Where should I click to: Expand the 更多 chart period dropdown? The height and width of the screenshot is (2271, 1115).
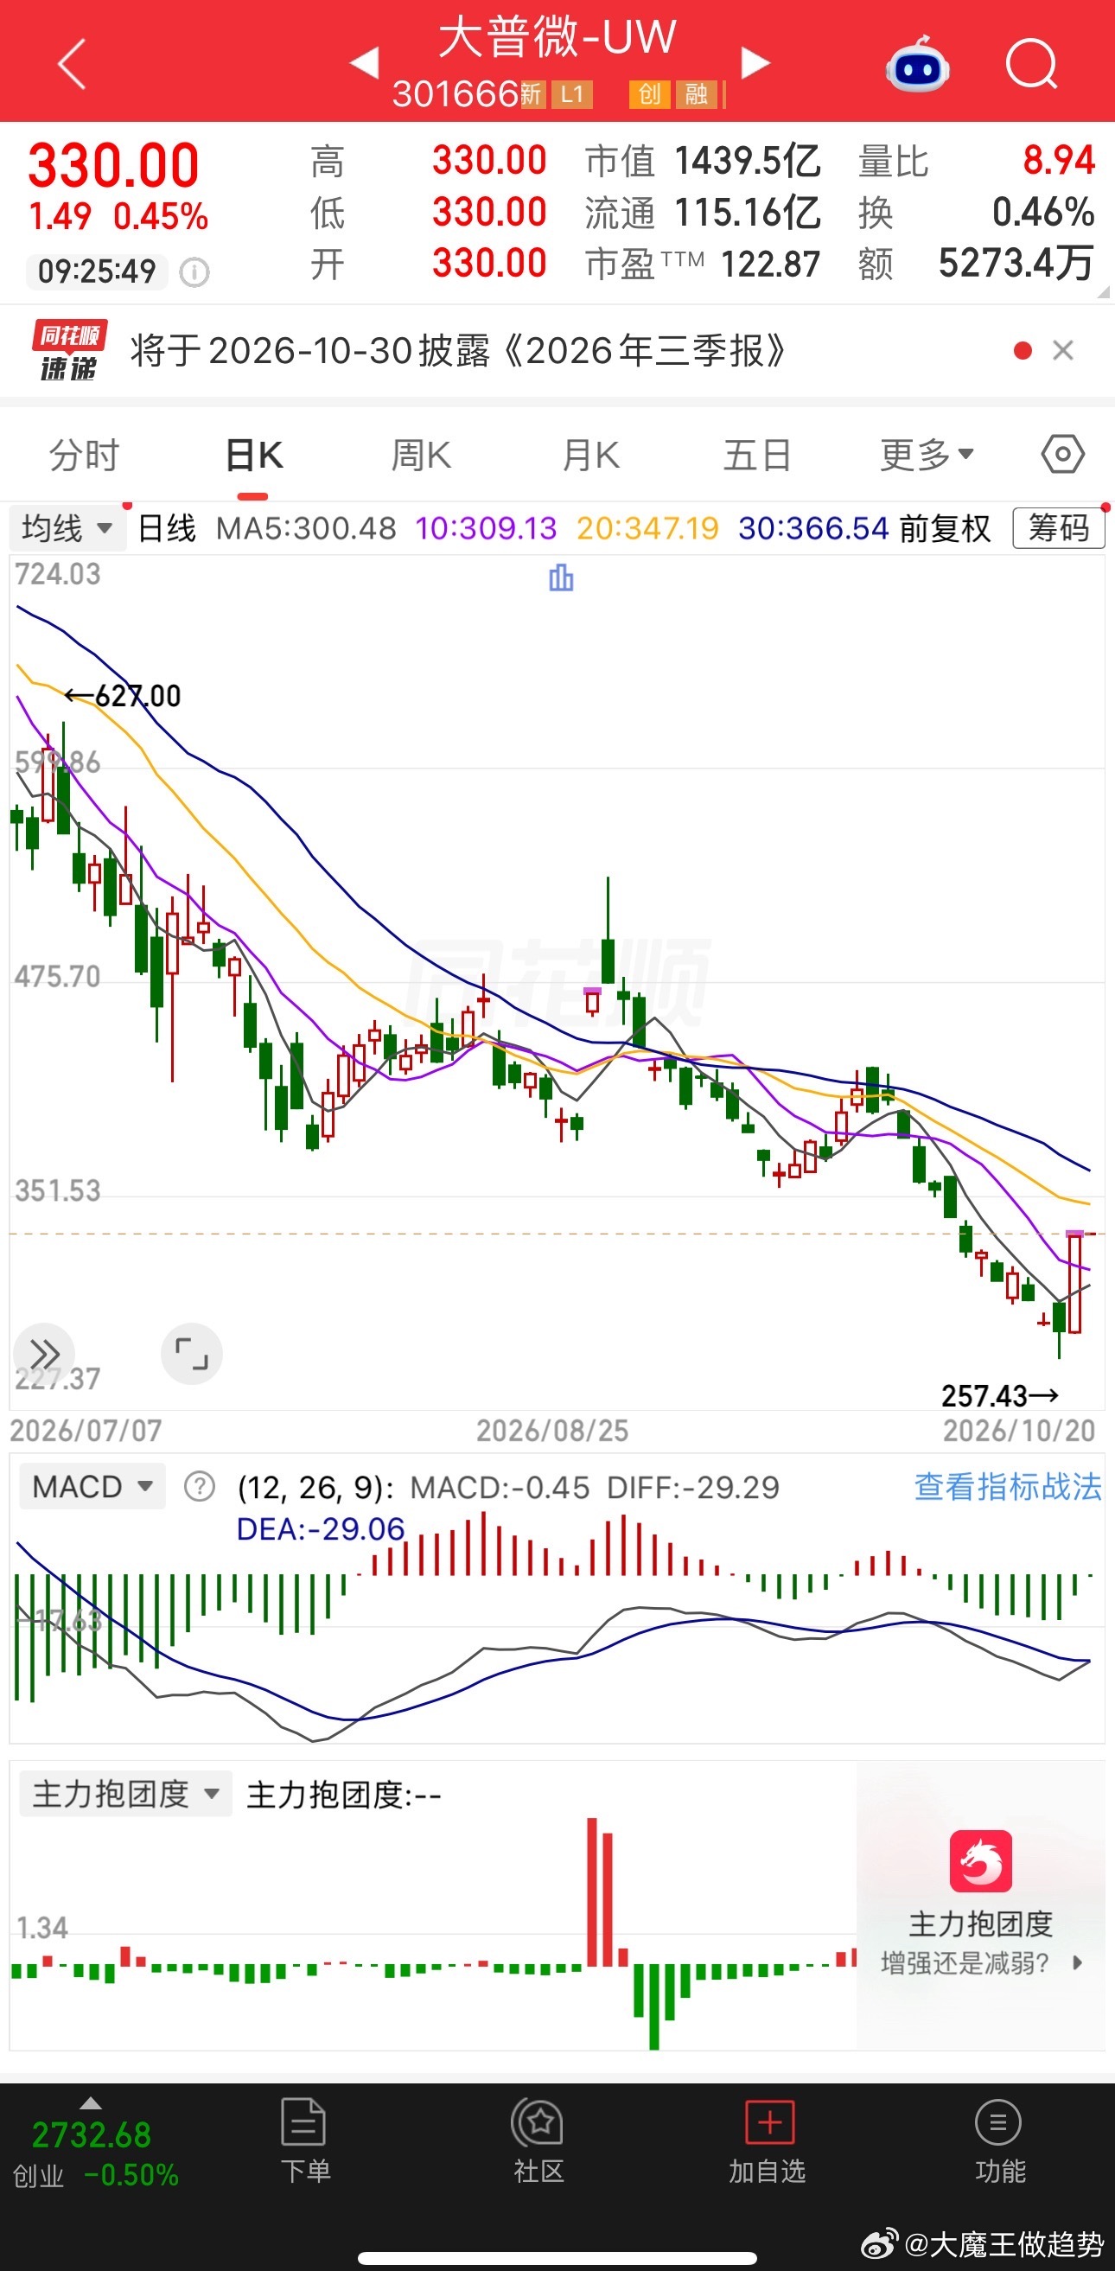pyautogui.click(x=927, y=455)
